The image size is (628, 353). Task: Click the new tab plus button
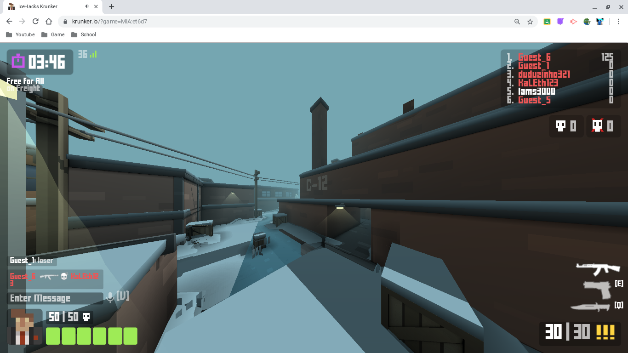(x=111, y=6)
